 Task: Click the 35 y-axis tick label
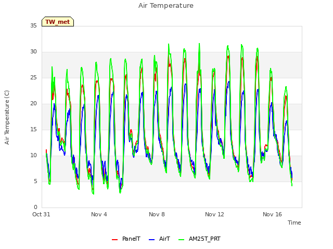tap(33, 25)
